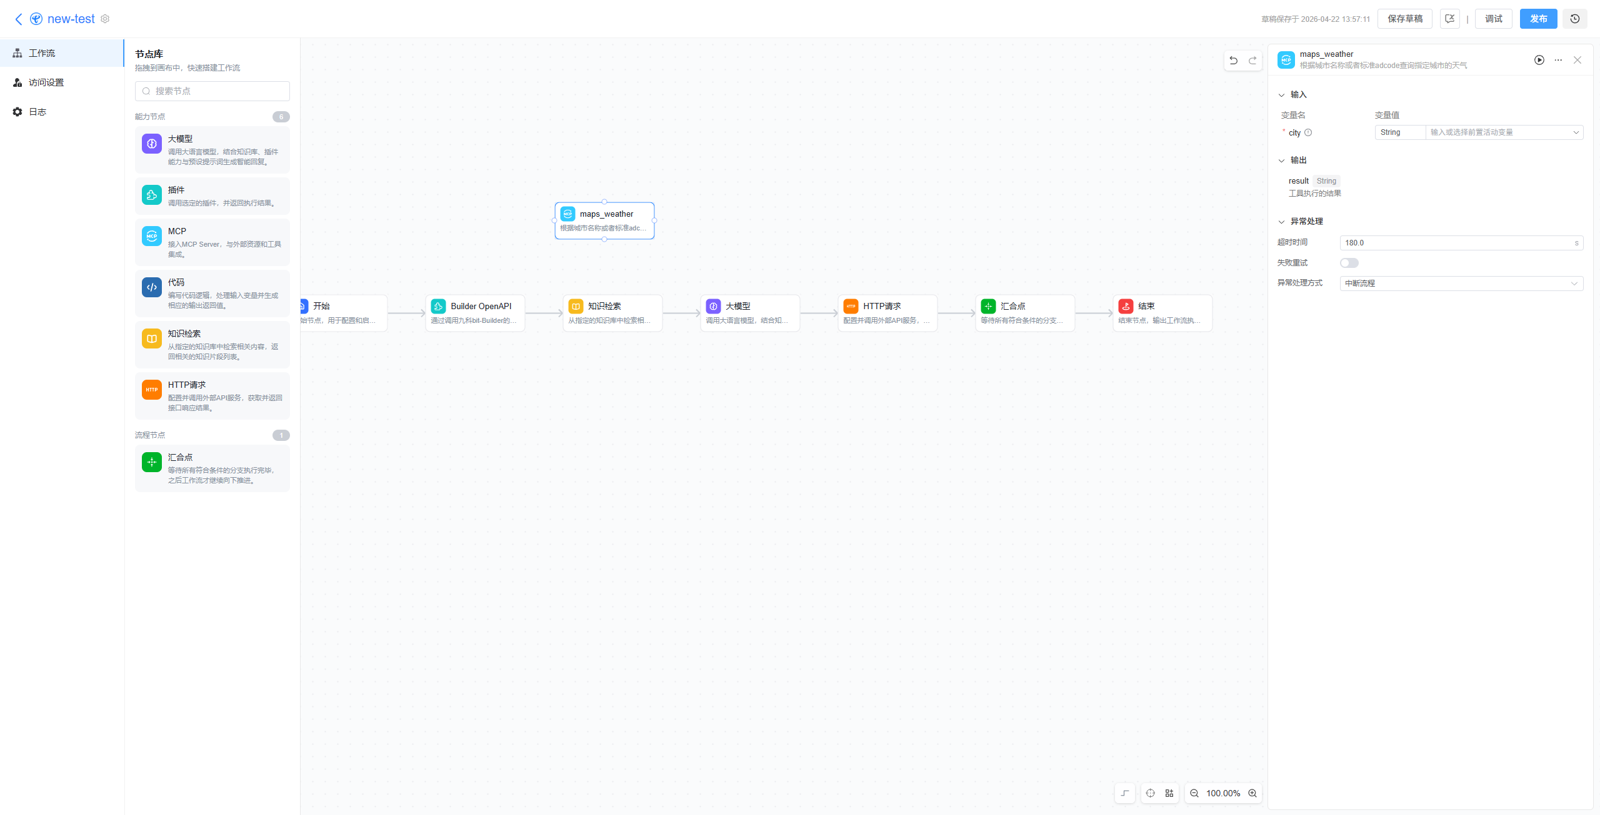The width and height of the screenshot is (1600, 815).
Task: Click the auto-layout grid icon
Action: tap(1169, 793)
